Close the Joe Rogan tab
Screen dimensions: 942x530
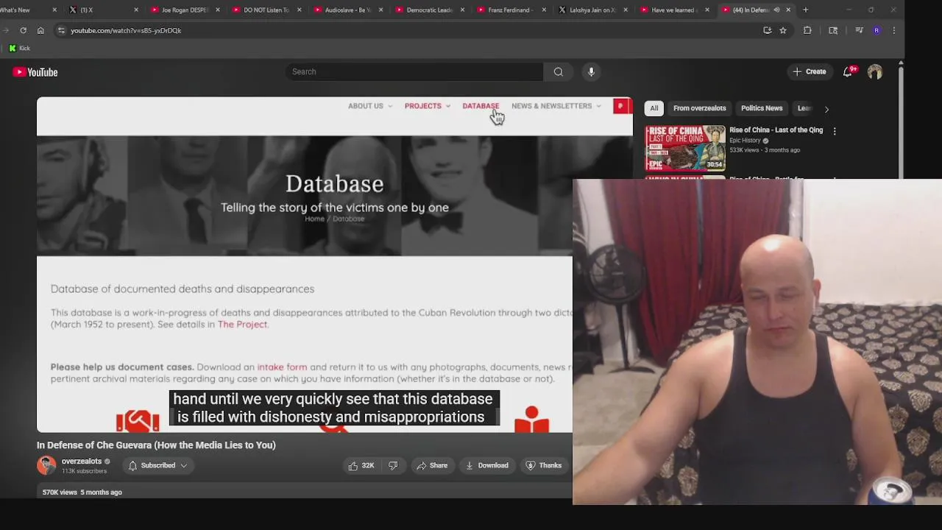(218, 10)
